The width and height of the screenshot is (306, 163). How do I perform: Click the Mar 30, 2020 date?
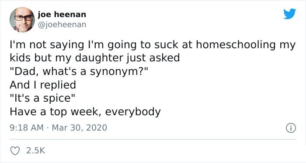pos(80,128)
